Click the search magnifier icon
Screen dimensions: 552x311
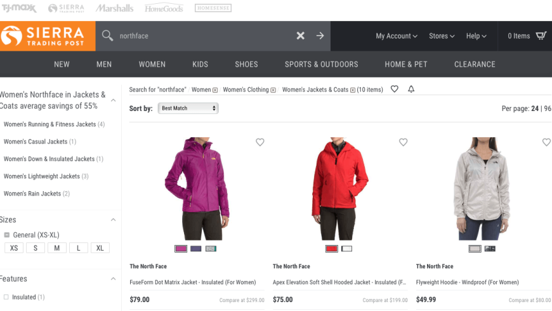(107, 36)
